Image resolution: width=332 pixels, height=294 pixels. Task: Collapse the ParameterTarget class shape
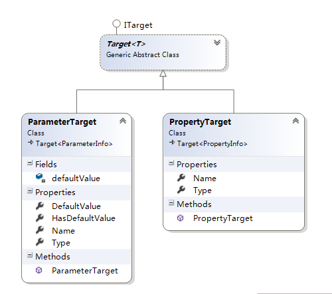(123, 121)
